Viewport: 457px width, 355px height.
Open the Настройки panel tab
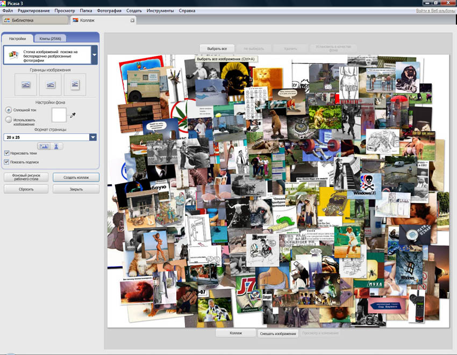(17, 39)
